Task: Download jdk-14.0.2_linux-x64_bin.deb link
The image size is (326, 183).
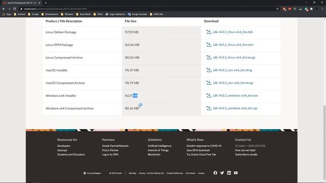Action: pyautogui.click(x=233, y=32)
